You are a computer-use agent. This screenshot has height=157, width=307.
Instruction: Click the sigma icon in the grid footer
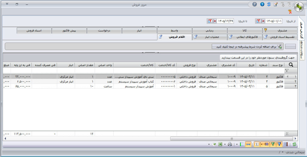point(287,134)
